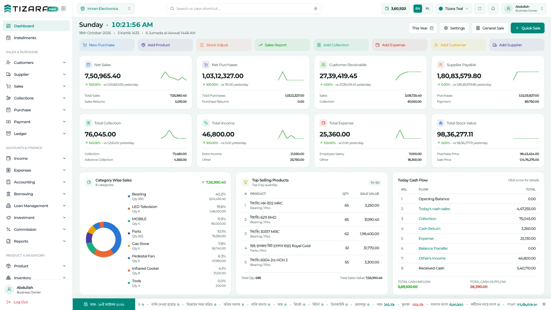Image resolution: width=551 pixels, height=310 pixels.
Task: Expand the Reports sidebar section
Action: click(36, 241)
